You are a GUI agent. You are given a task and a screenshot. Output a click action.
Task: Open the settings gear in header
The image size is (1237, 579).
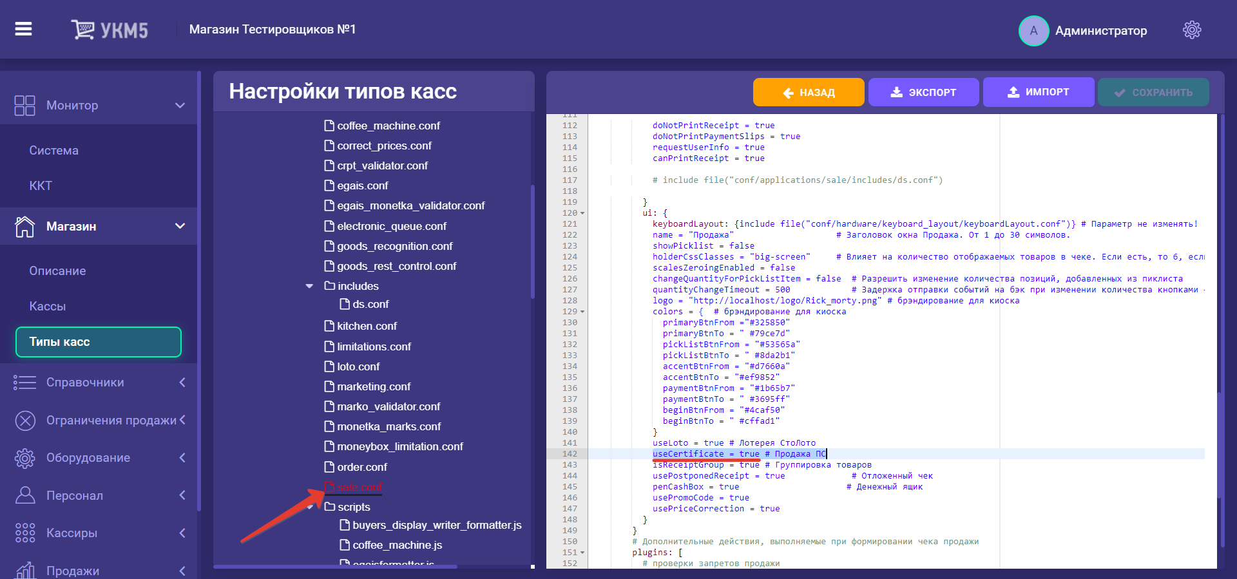(x=1192, y=30)
